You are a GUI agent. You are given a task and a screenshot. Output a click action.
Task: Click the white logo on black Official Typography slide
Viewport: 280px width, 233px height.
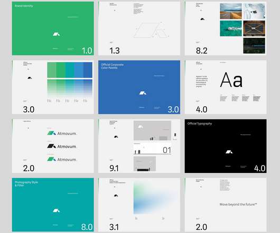pyautogui.click(x=229, y=152)
